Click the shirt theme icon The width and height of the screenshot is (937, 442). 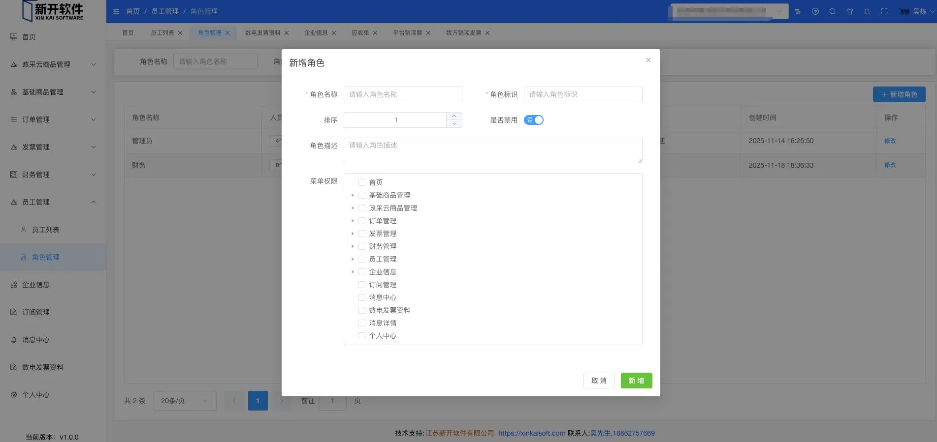[x=850, y=11]
